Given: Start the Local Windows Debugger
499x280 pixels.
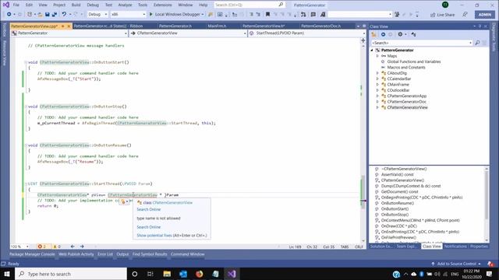Looking at the screenshot, I should click(x=176, y=14).
